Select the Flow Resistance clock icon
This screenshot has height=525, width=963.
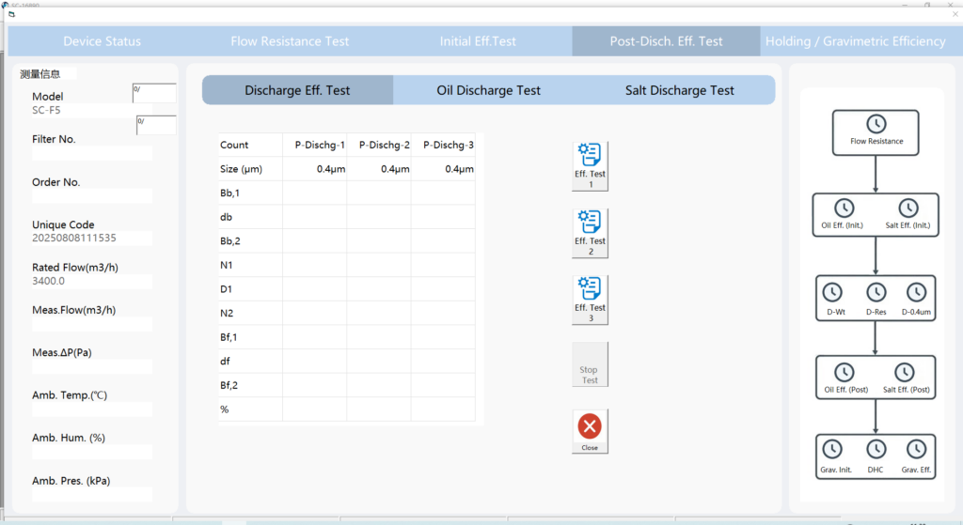coord(876,125)
